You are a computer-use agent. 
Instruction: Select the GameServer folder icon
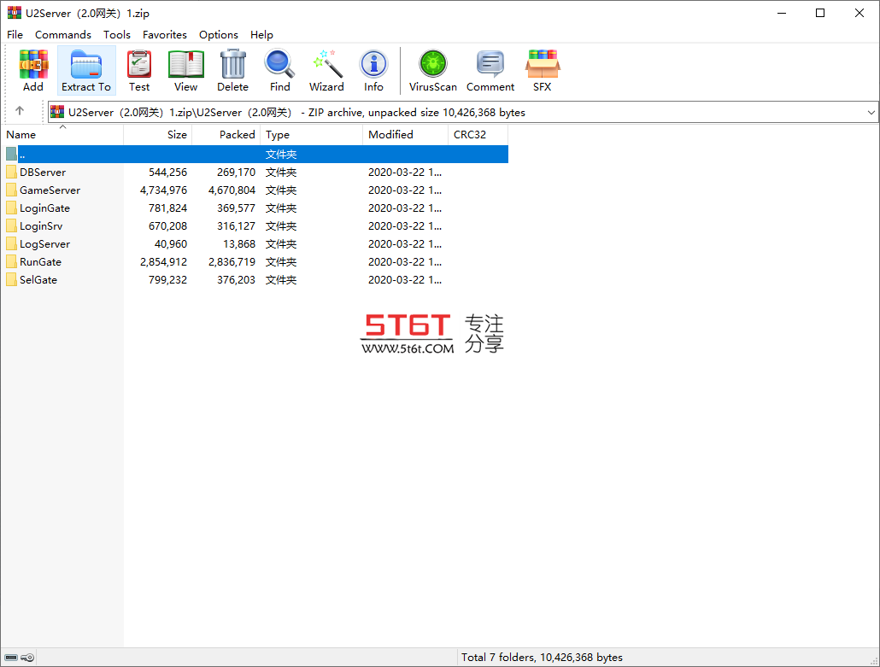(x=11, y=190)
